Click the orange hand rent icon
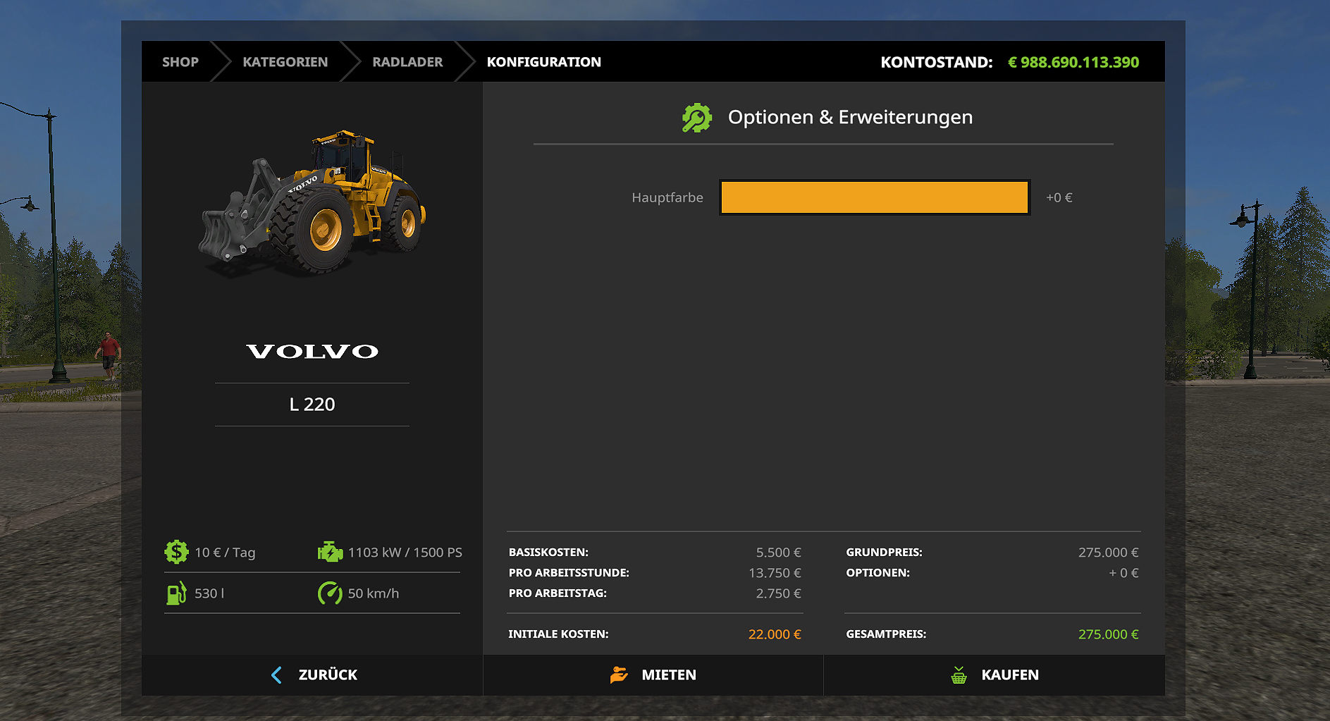This screenshot has height=721, width=1330. pos(619,675)
